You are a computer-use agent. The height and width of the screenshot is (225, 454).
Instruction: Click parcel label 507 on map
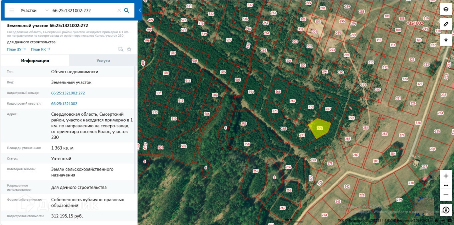click(x=173, y=53)
